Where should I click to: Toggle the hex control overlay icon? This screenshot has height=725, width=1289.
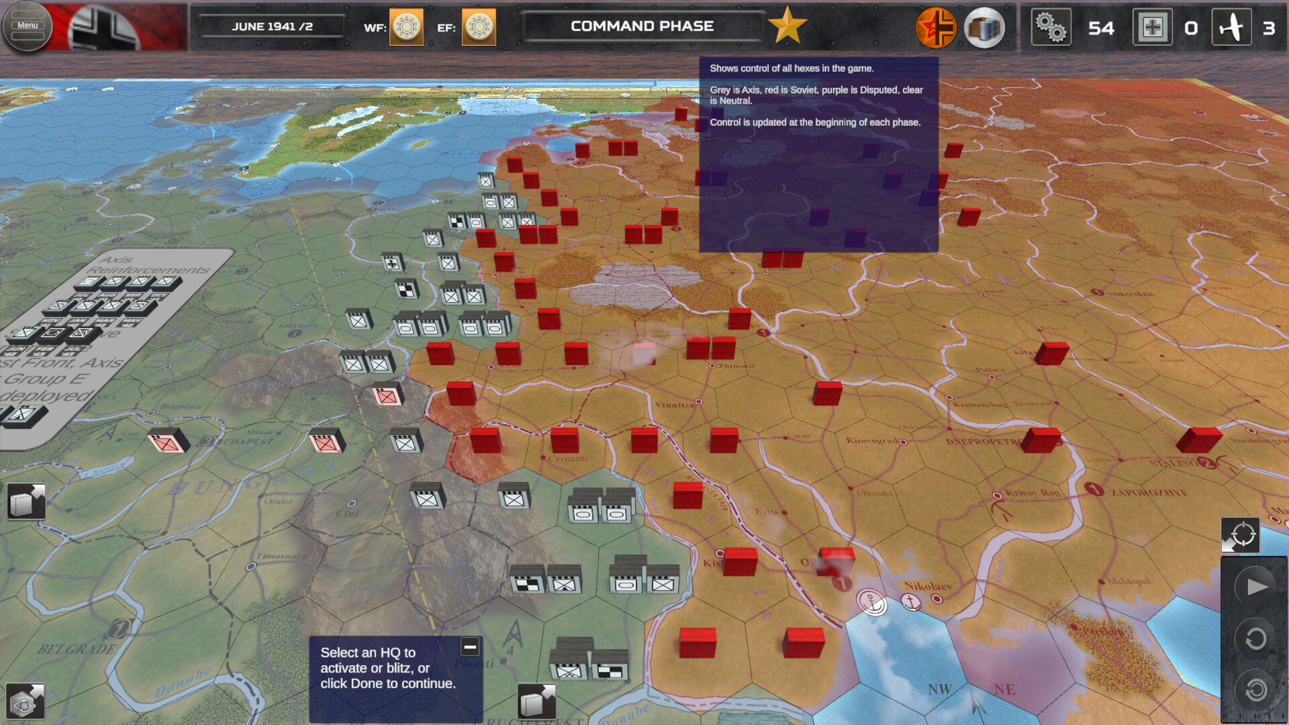point(936,28)
